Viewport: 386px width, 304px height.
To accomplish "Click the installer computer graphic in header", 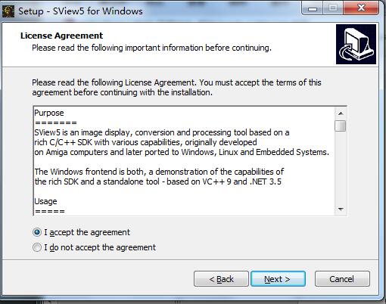I will point(356,45).
